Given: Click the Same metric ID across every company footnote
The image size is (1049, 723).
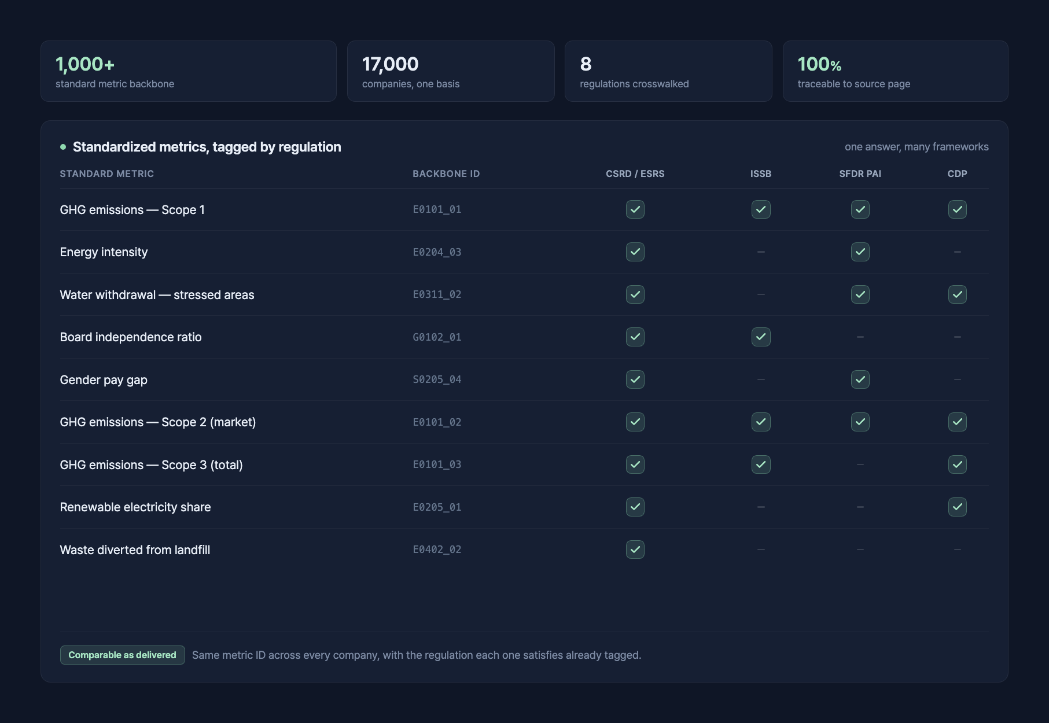Looking at the screenshot, I should point(417,655).
